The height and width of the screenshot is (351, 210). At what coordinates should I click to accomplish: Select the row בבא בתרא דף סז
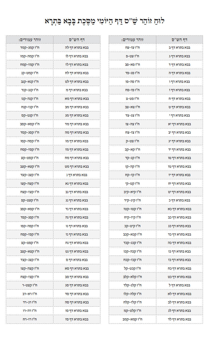pos(53,319)
